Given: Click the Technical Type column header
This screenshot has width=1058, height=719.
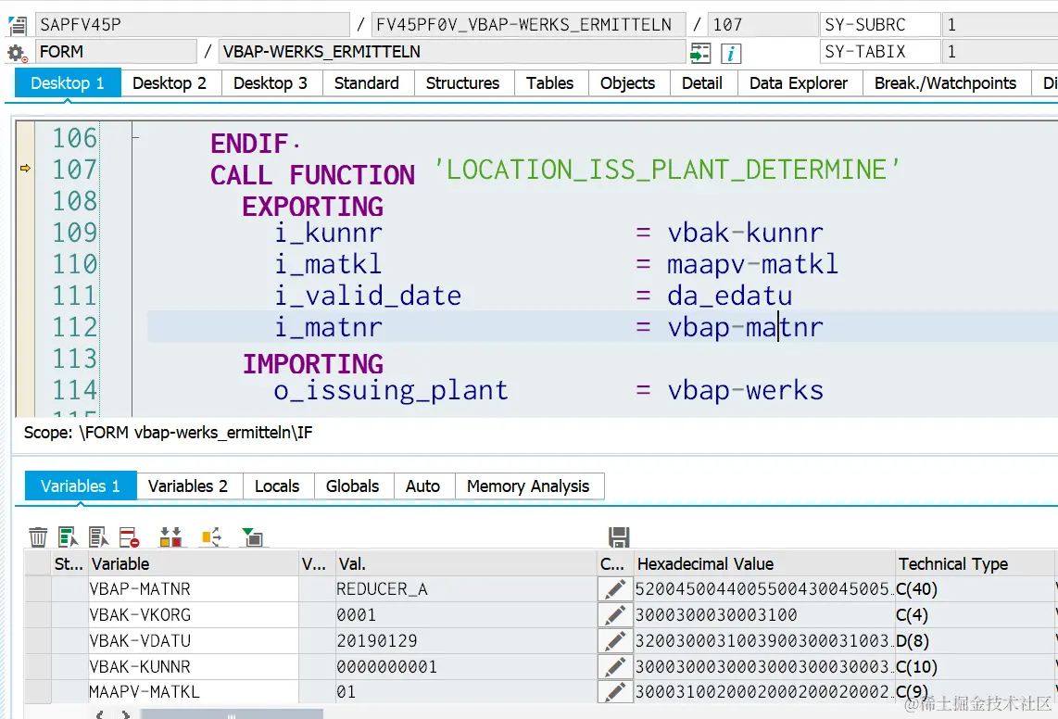Looking at the screenshot, I should (975, 563).
